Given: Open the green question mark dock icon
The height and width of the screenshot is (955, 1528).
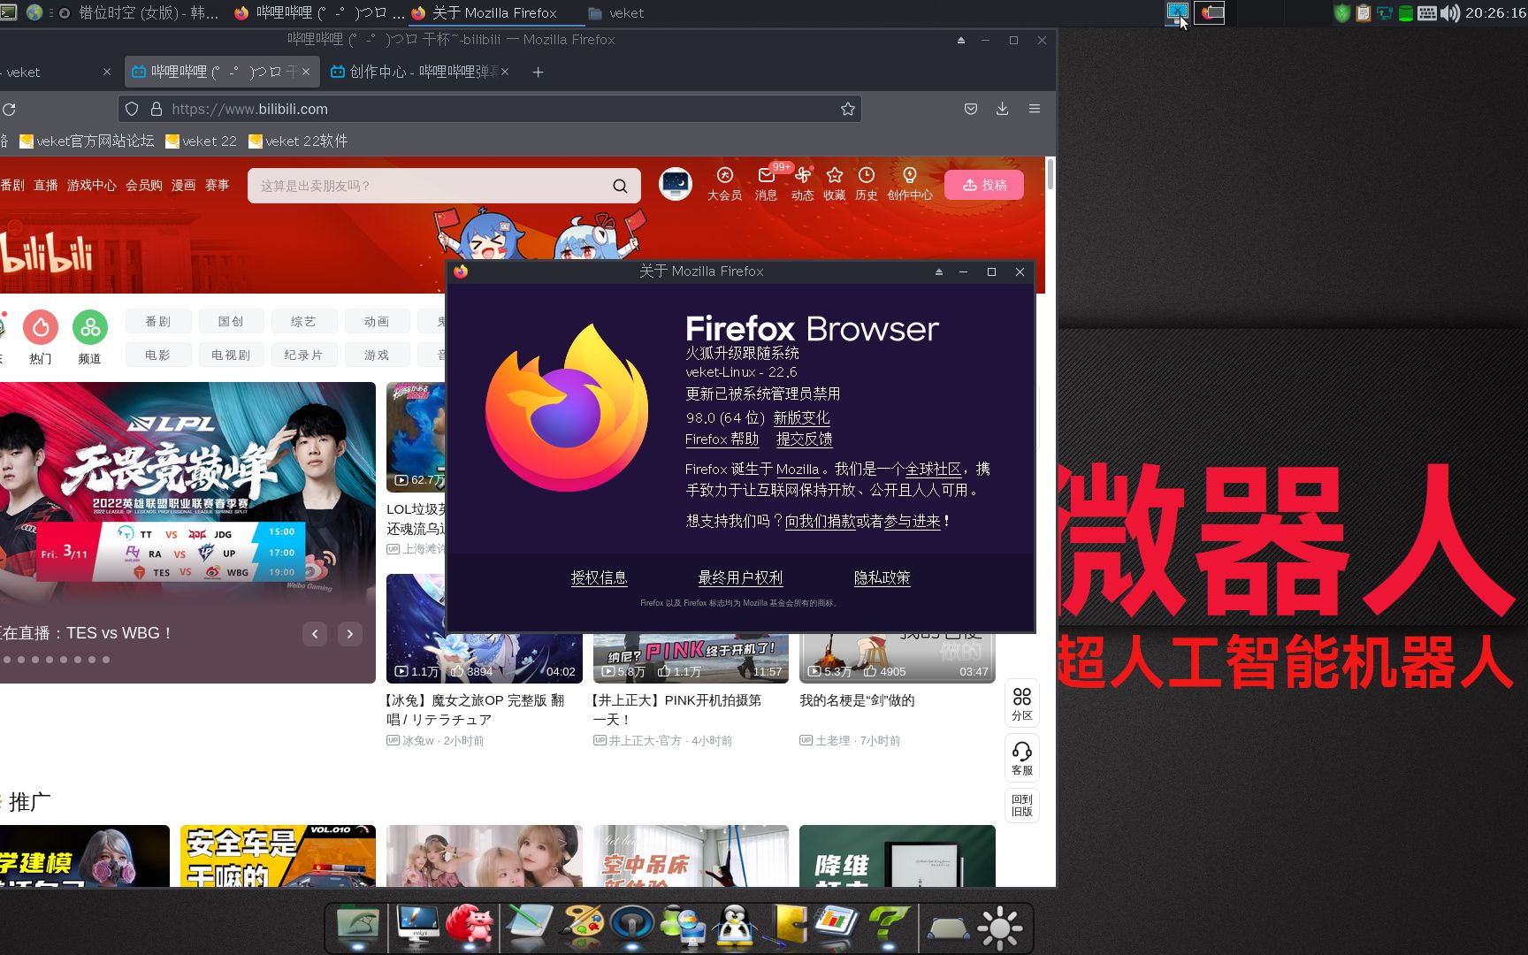Looking at the screenshot, I should 888,925.
